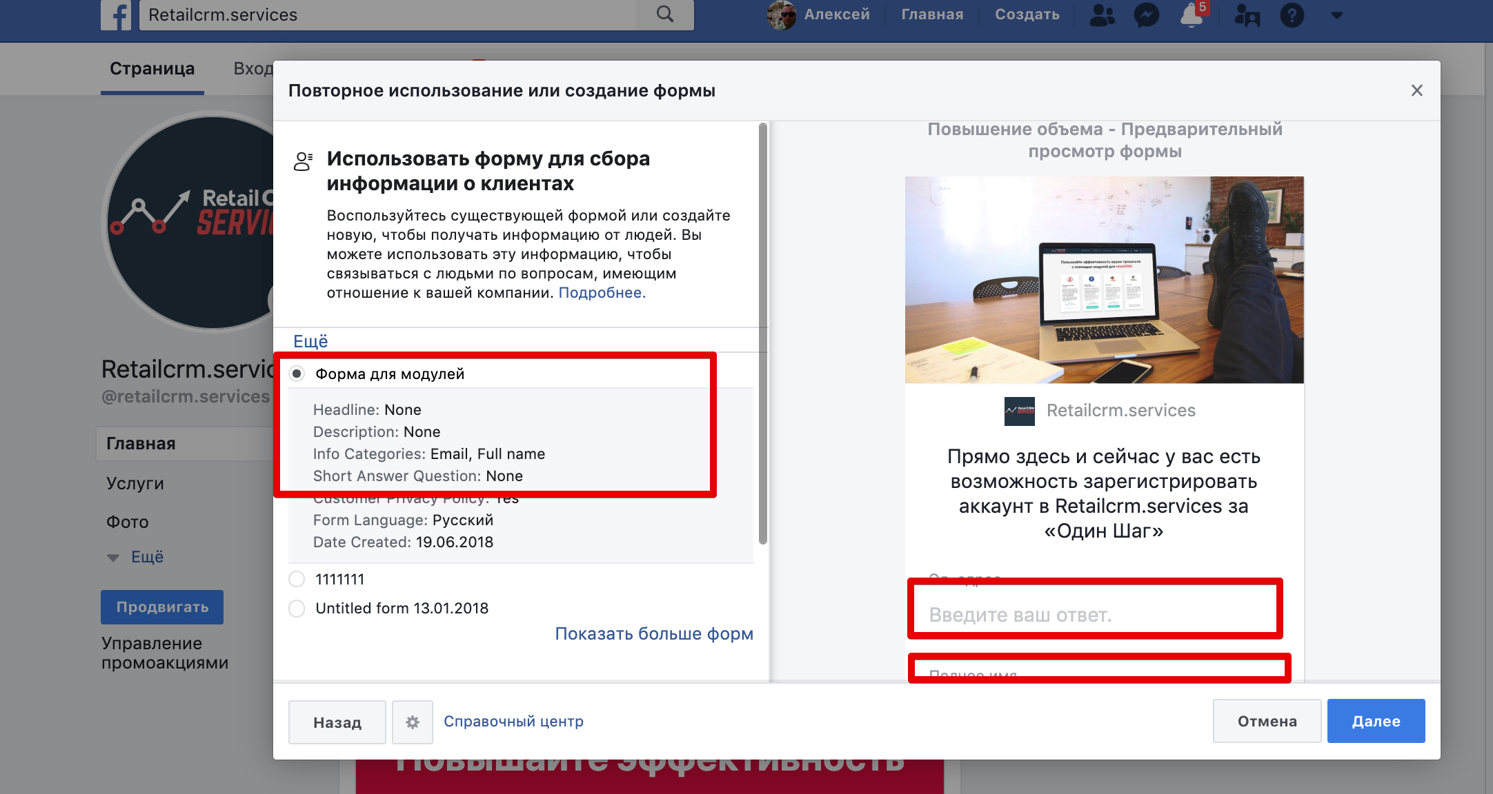Click the person-list icon beside the form heading
This screenshot has width=1493, height=794.
pyautogui.click(x=303, y=161)
